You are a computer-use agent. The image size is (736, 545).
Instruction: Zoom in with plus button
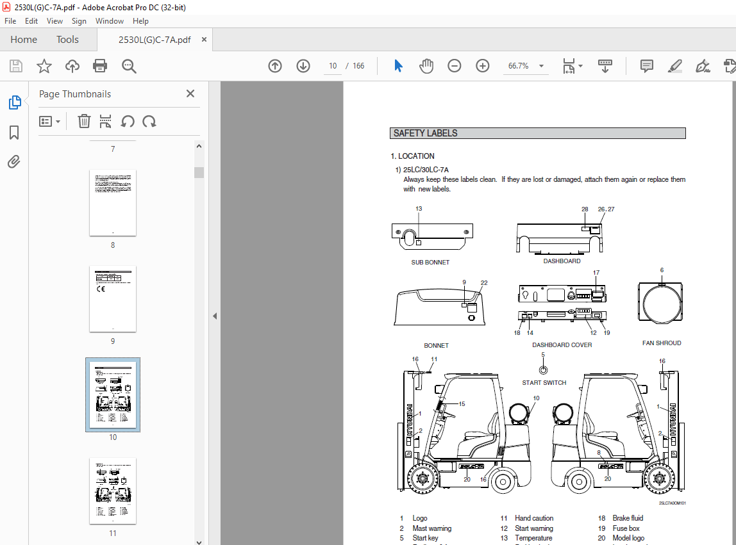483,66
